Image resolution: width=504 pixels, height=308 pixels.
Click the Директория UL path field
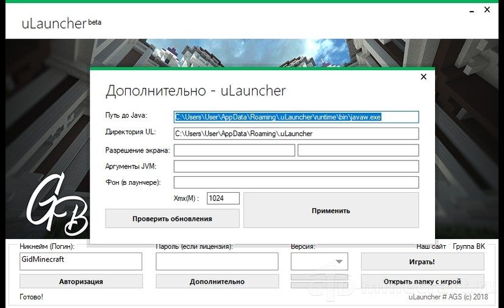[296, 134]
